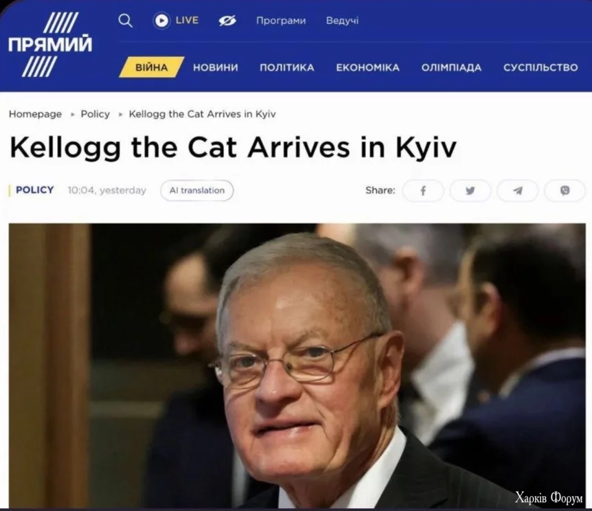592x511 pixels.
Task: Select the СУСПІЛЬСТВО tab
Action: 540,67
